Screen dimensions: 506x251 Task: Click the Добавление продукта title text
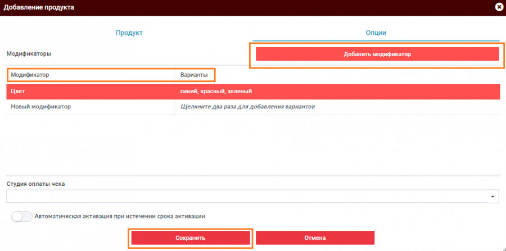[x=39, y=7]
